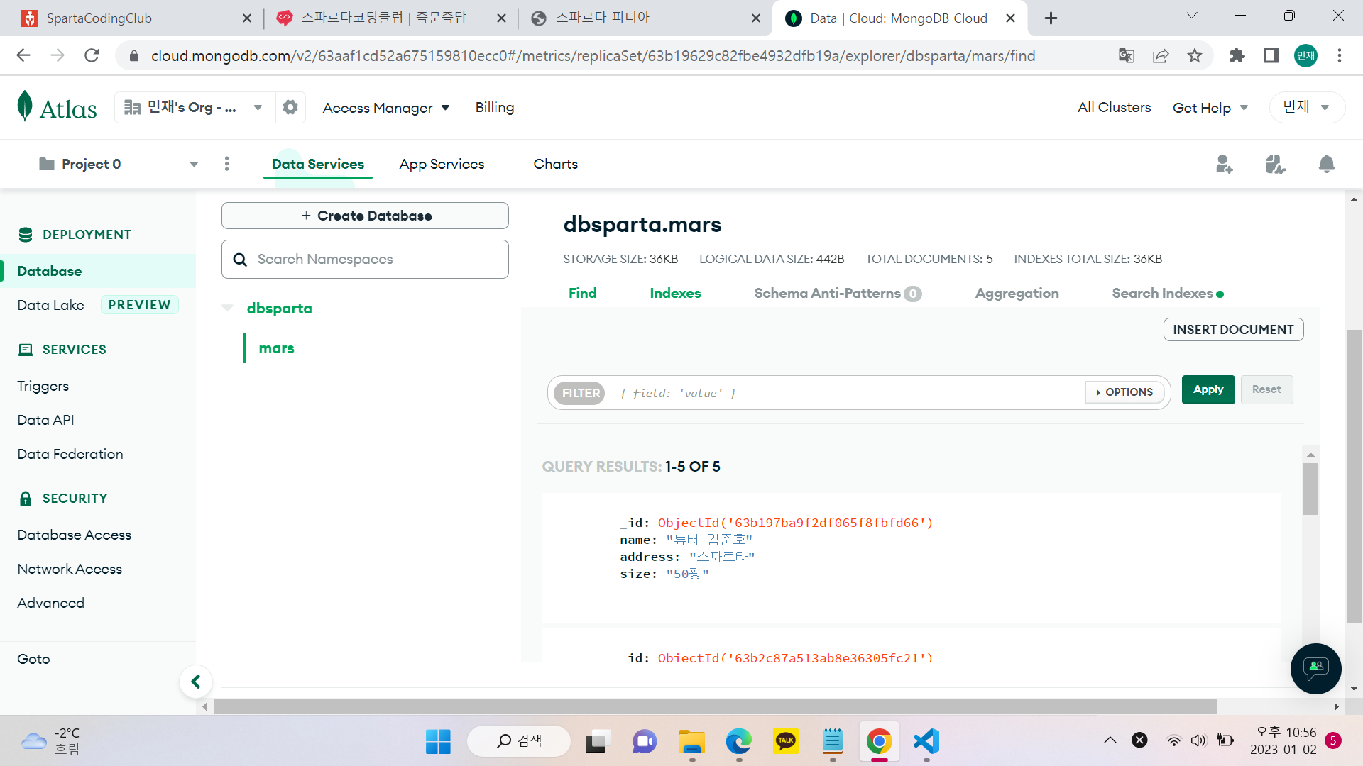Open Database Access in sidebar
1363x766 pixels.
point(75,535)
